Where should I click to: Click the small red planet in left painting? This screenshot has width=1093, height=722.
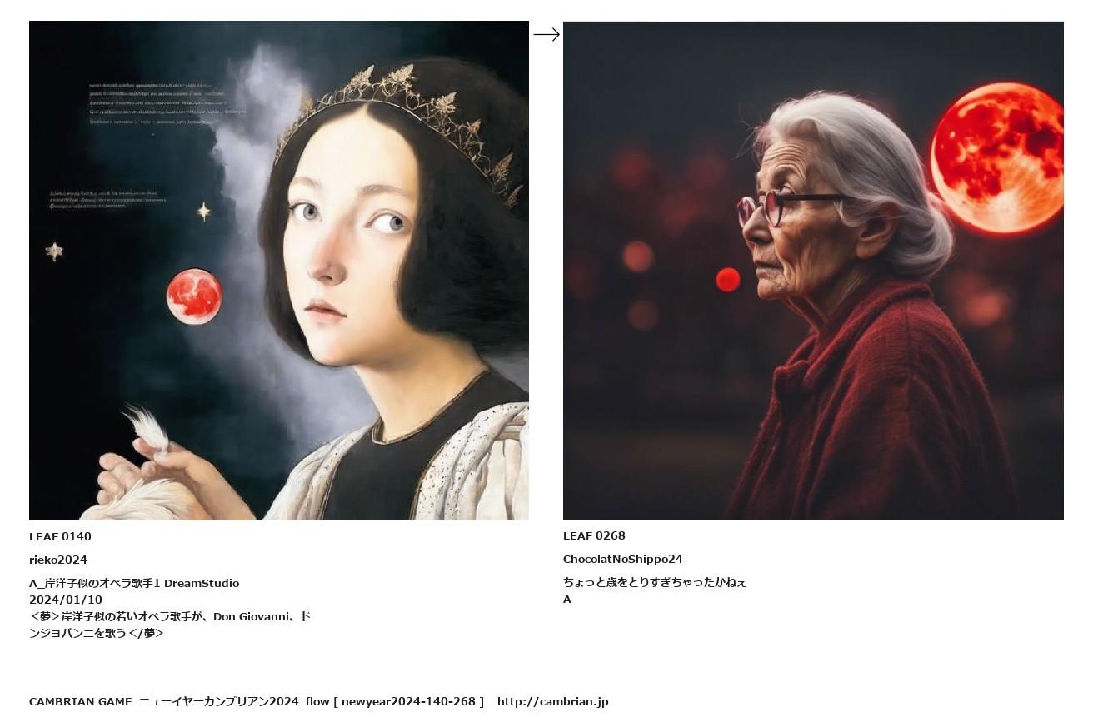(x=194, y=296)
